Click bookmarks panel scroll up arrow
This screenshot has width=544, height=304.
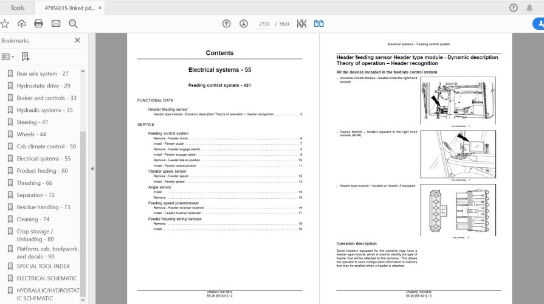[x=83, y=72]
